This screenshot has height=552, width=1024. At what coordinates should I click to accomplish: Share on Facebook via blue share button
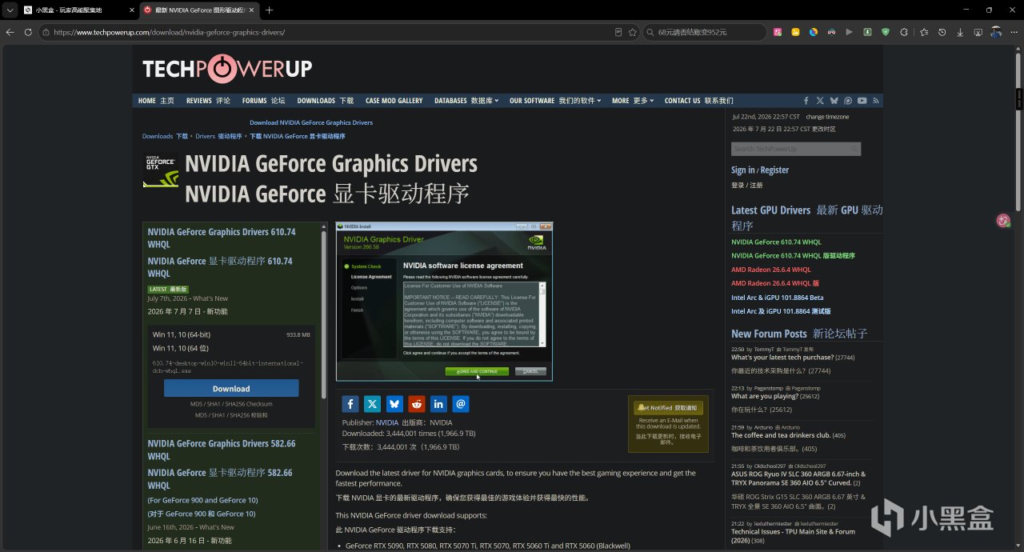[x=350, y=404]
